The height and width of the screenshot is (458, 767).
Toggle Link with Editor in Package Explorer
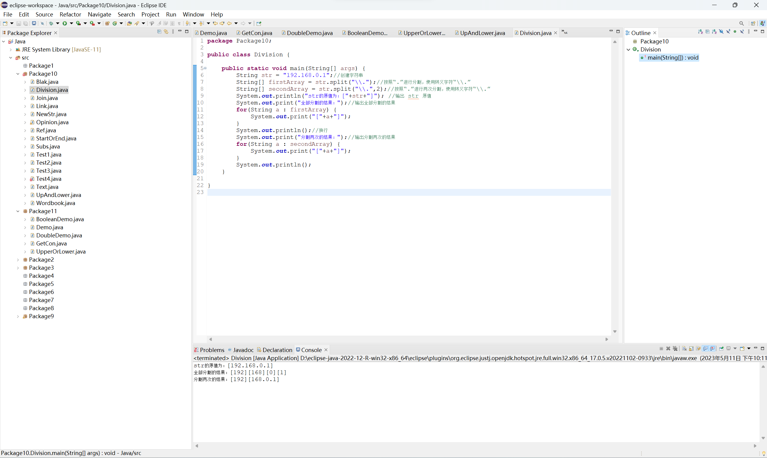pyautogui.click(x=166, y=32)
